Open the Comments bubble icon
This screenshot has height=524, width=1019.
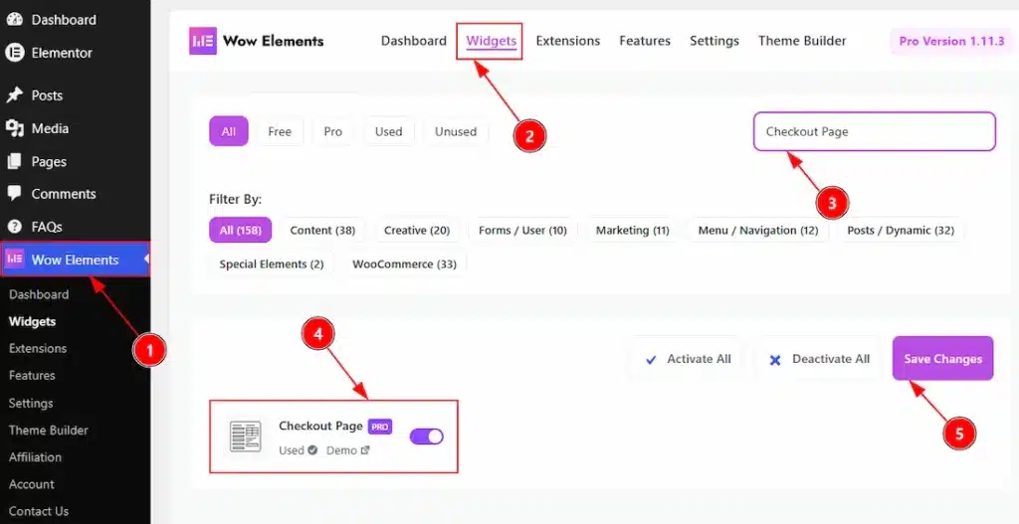[x=14, y=194]
